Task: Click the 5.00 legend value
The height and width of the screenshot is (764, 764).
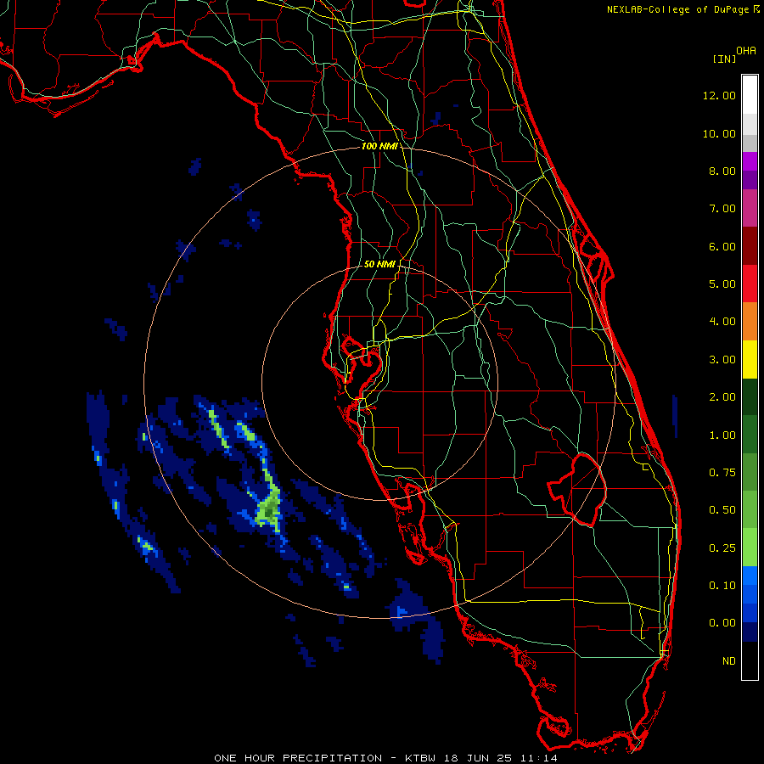Action: click(722, 284)
